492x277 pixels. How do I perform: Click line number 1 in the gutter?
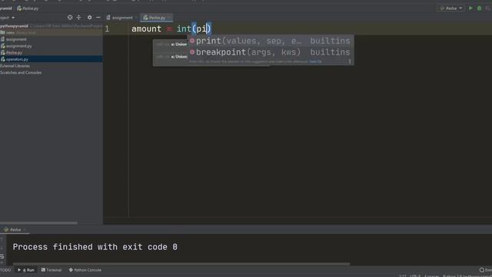107,29
